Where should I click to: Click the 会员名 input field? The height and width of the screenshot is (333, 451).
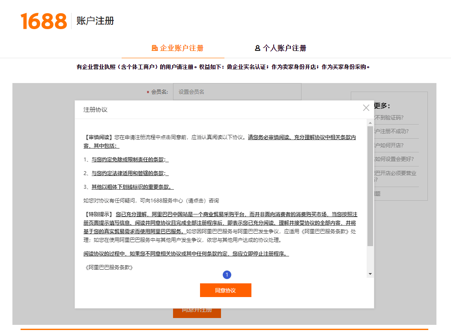click(x=237, y=92)
